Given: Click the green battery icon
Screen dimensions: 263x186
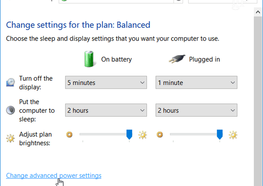Looking at the screenshot, I should (x=89, y=59).
